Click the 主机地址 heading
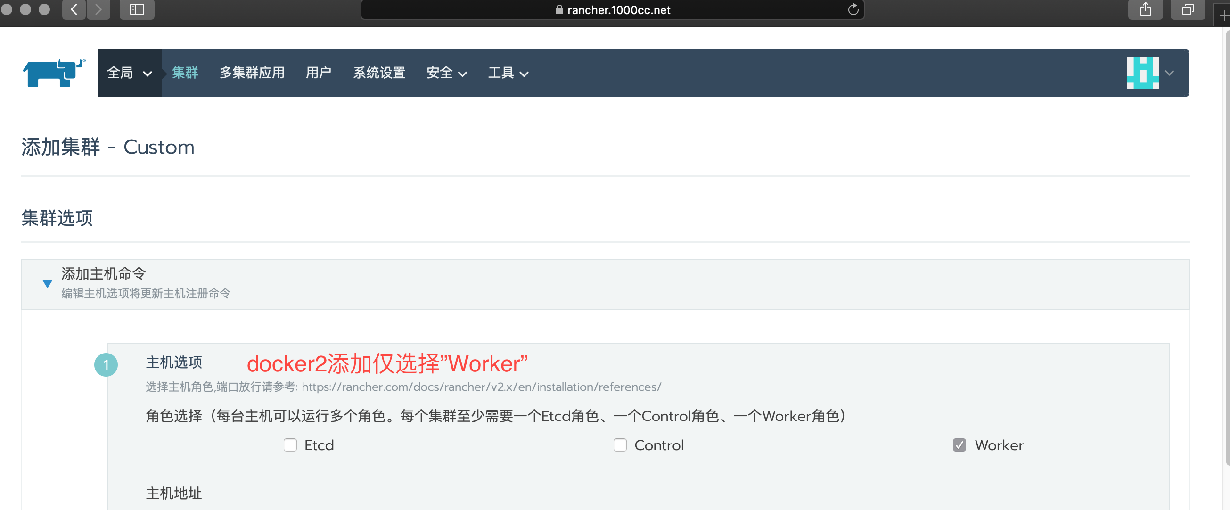This screenshot has height=510, width=1230. click(x=174, y=494)
